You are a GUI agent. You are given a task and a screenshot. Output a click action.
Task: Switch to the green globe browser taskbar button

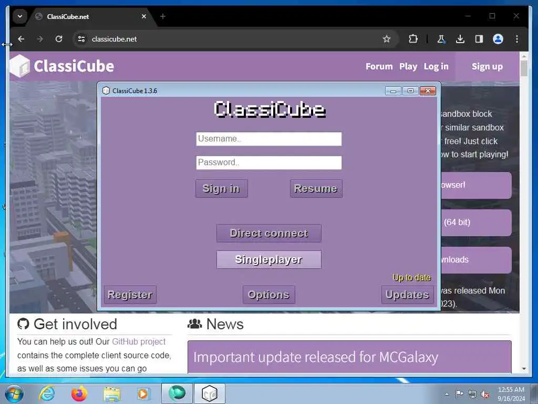(177, 393)
